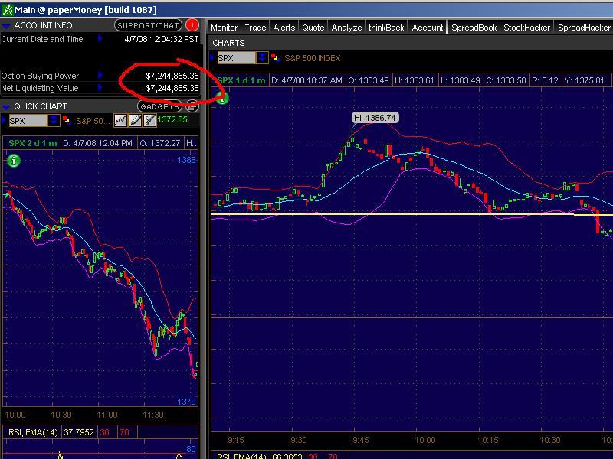Open the thinkBack tab

click(385, 28)
